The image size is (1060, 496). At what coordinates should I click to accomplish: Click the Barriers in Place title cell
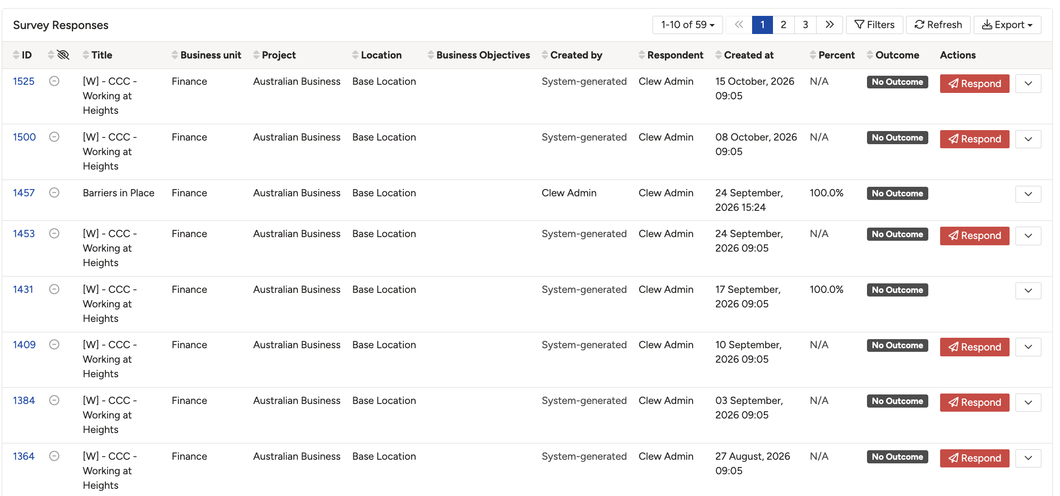point(119,193)
